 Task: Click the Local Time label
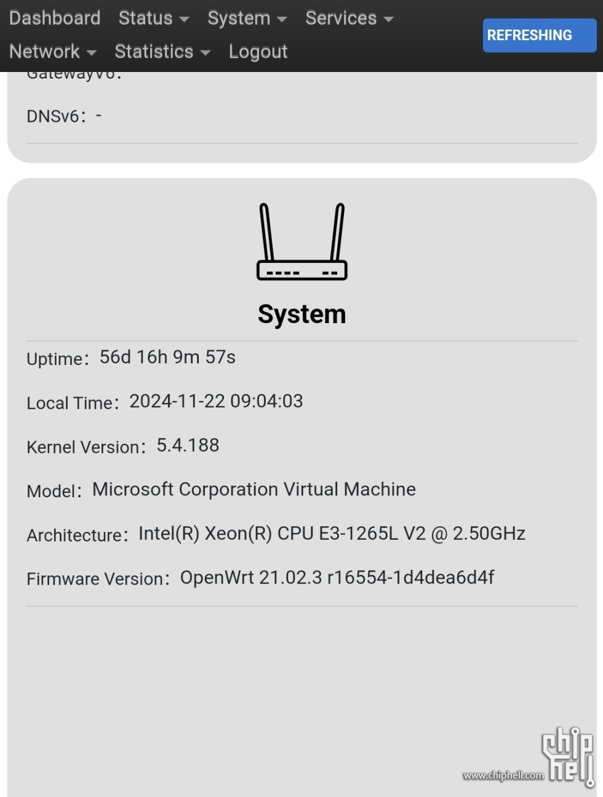(x=73, y=403)
